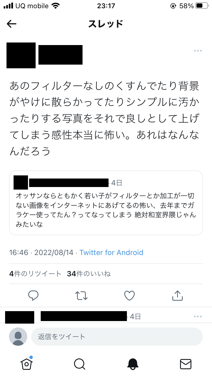Tap the back arrow icon

coord(12,24)
